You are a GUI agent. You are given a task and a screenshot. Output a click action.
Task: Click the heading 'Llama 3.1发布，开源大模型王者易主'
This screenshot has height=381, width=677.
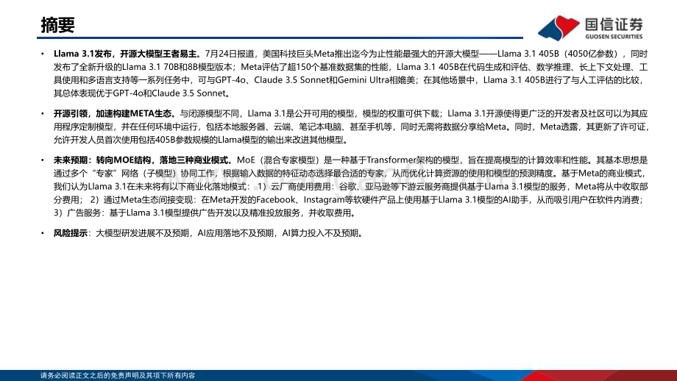pos(125,54)
